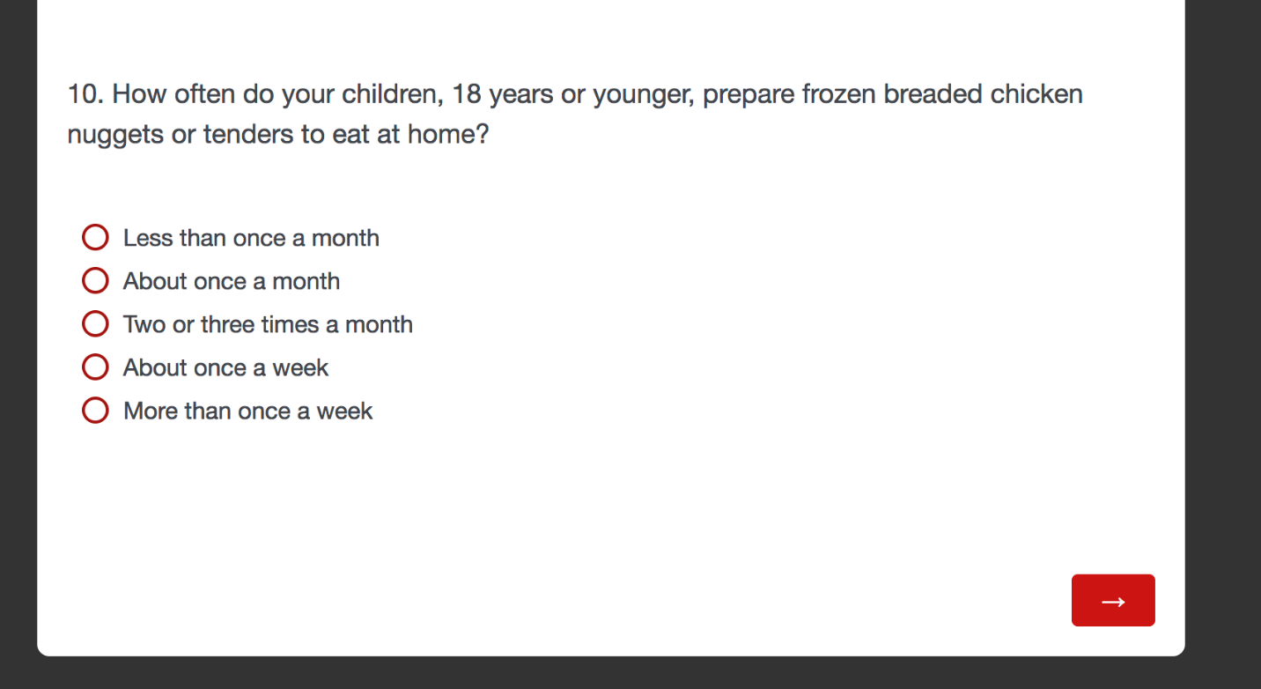Viewport: 1261px width, 689px height.
Task: Select the "Less than once a month" radio button
Action: pos(95,238)
